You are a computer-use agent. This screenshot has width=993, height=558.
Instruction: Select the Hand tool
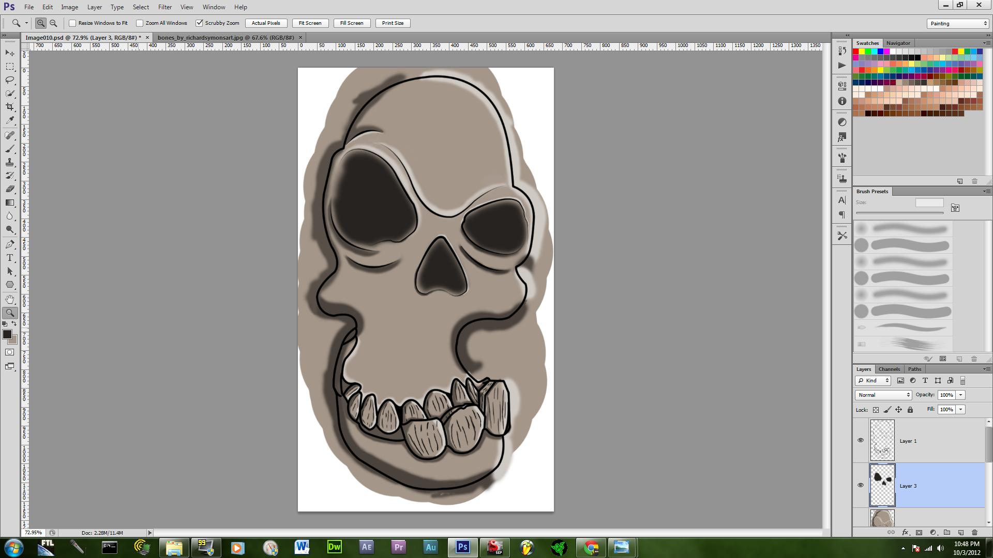10,300
